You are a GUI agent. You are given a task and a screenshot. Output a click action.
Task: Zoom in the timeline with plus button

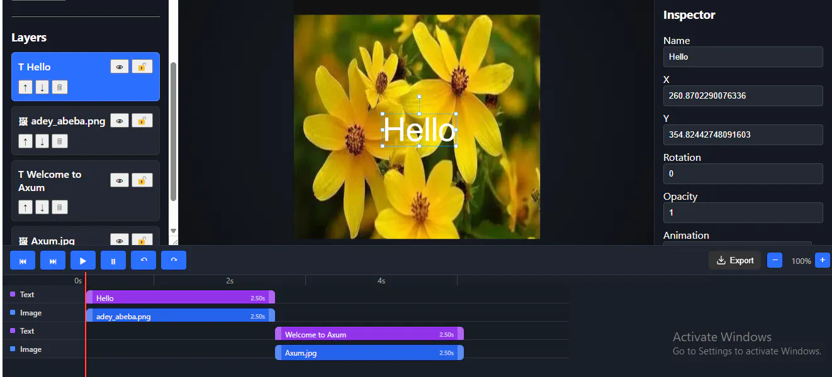tap(823, 260)
